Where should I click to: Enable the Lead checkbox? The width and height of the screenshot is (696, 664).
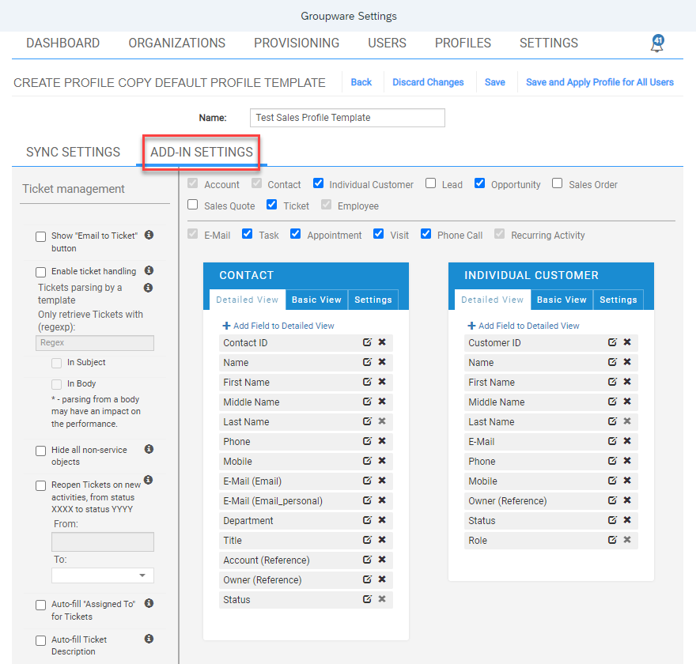coord(430,183)
